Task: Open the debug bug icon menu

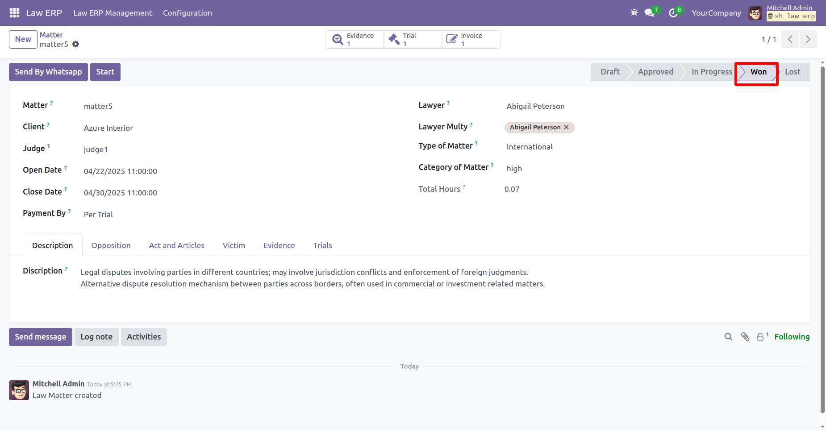Action: [634, 13]
